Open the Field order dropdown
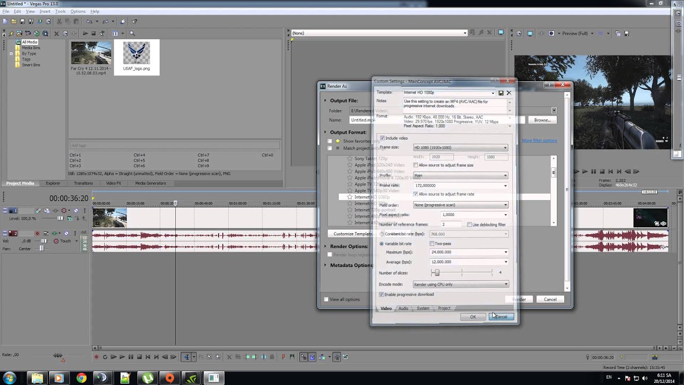Screen dimensions: 684x385 (x=460, y=205)
